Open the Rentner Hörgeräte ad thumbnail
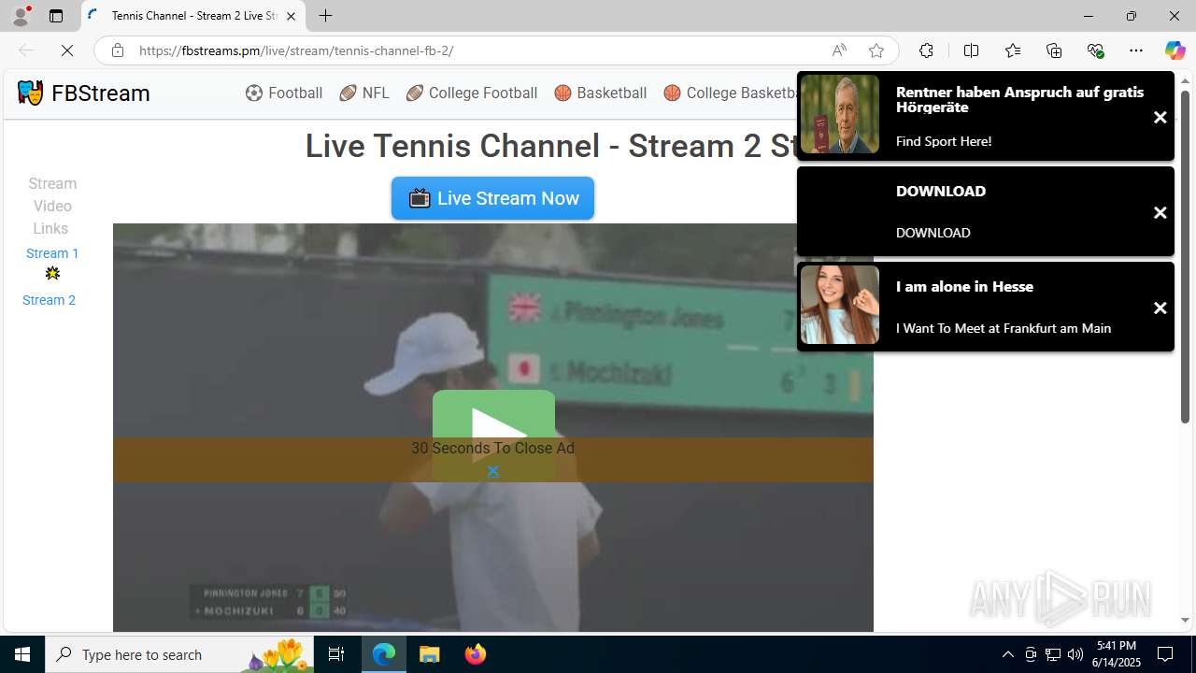Image resolution: width=1196 pixels, height=673 pixels. (840, 114)
